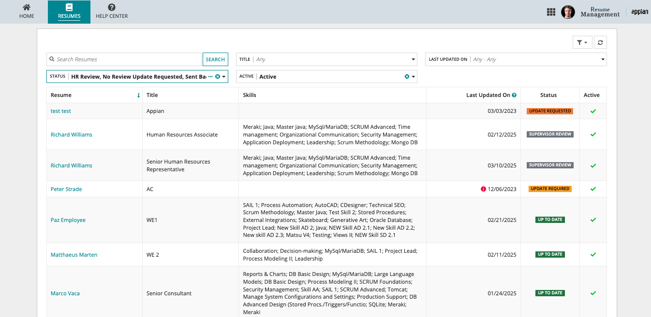
Task: Click the red warning icon beside 12/06/2023
Action: pos(483,189)
